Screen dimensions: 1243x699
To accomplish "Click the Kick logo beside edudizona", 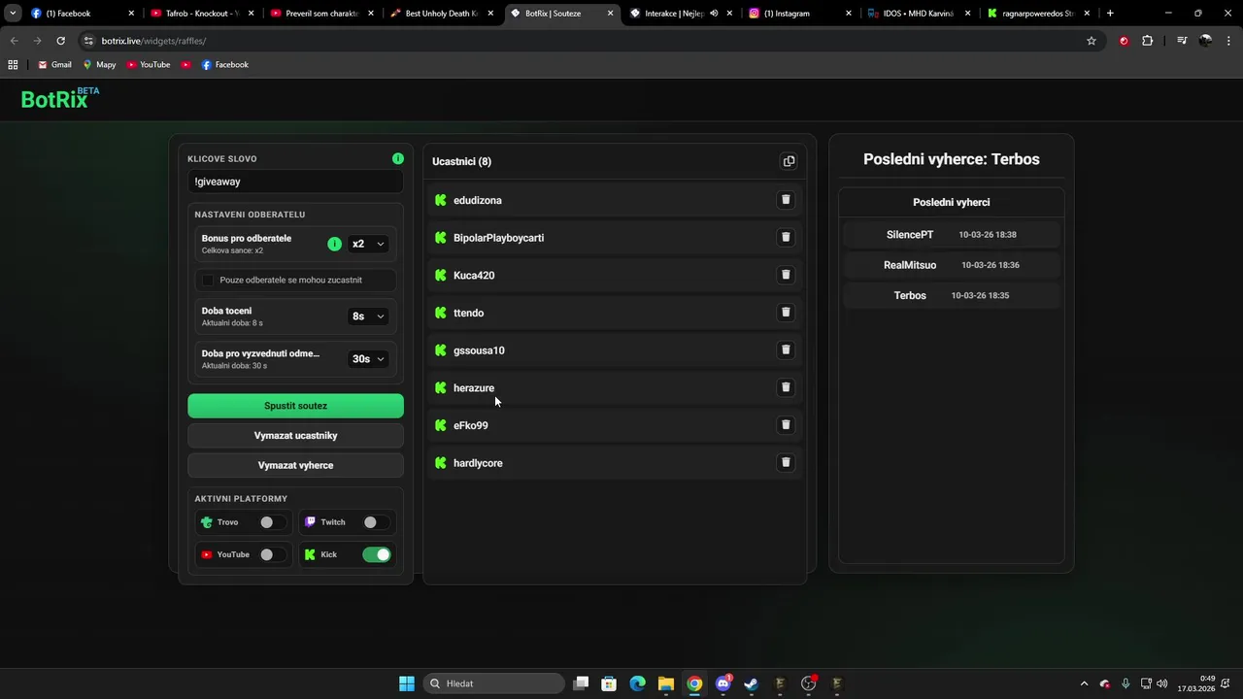I will pyautogui.click(x=441, y=200).
